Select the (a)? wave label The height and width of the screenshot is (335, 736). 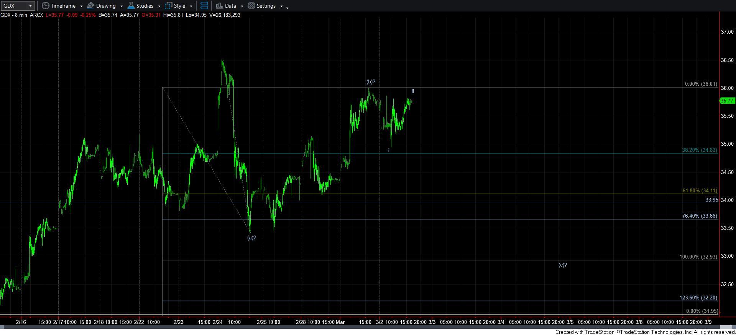[x=251, y=237]
